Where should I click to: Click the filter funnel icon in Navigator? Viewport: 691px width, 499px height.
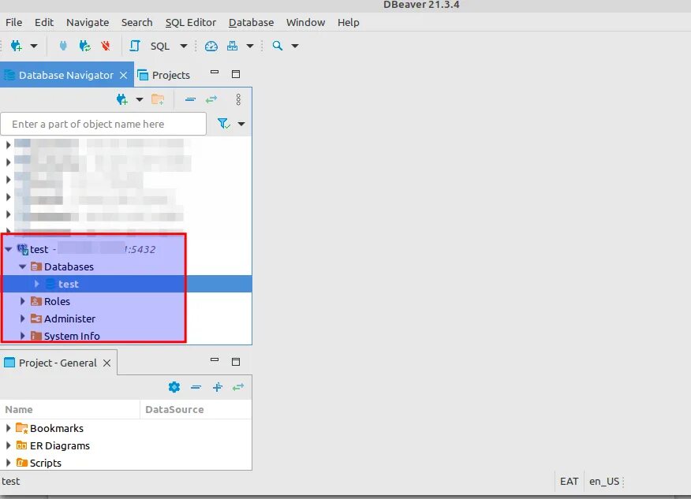(223, 124)
